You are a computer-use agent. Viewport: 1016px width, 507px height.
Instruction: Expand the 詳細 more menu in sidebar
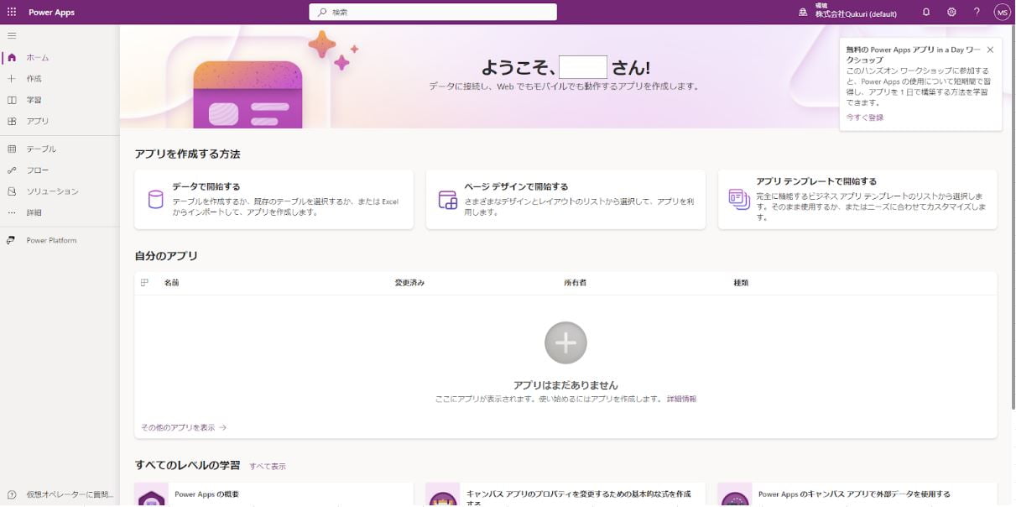(x=34, y=213)
